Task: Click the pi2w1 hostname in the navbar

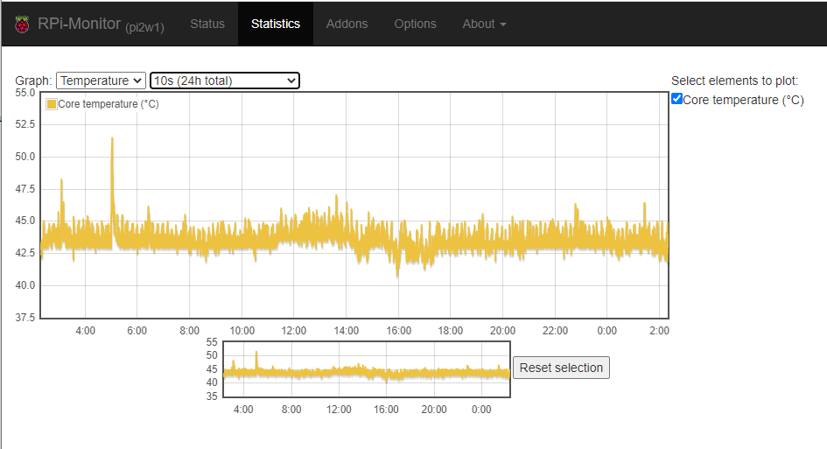Action: 144,27
